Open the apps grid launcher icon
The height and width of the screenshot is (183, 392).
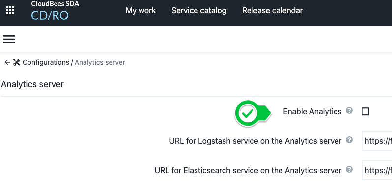(10, 10)
